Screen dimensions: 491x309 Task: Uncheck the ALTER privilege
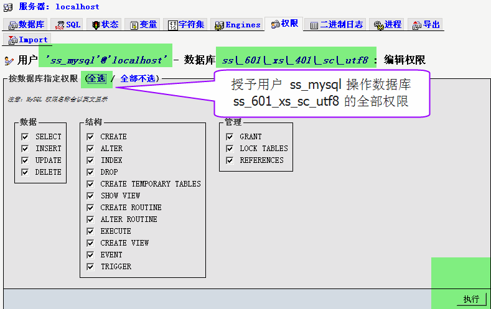(x=90, y=149)
